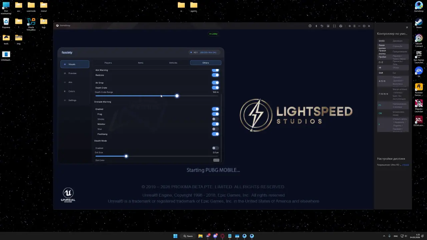Open the Gameloop hamburger menu
Image resolution: width=427 pixels, height=240 pixels.
coord(354,26)
